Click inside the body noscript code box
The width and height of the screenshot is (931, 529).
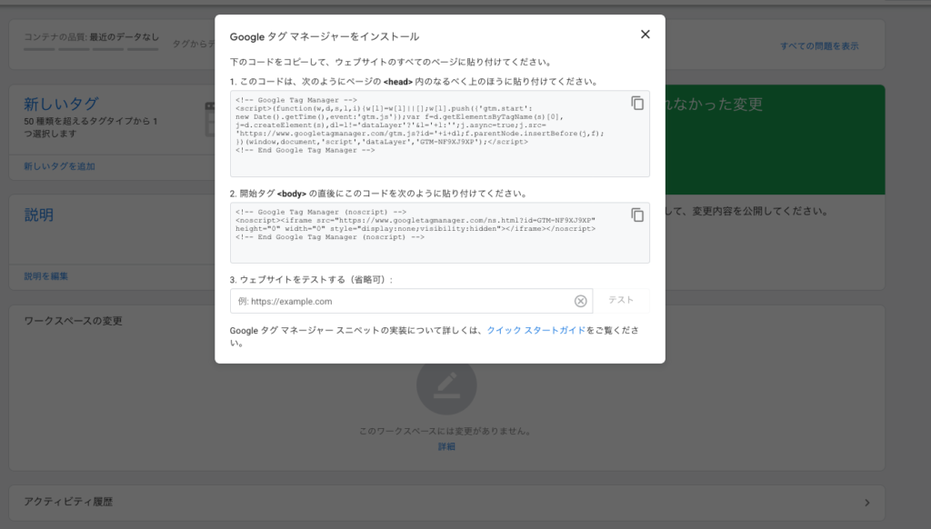pos(427,232)
